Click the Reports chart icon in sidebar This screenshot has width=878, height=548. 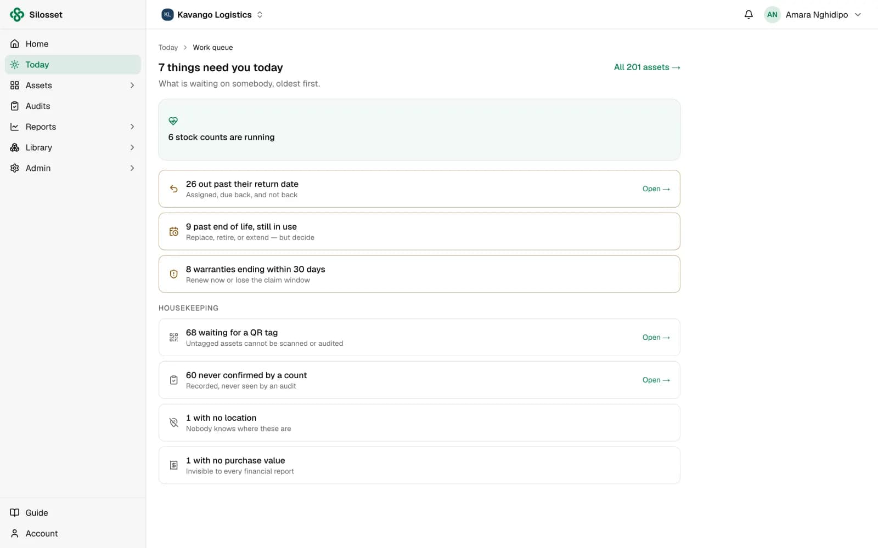15,127
